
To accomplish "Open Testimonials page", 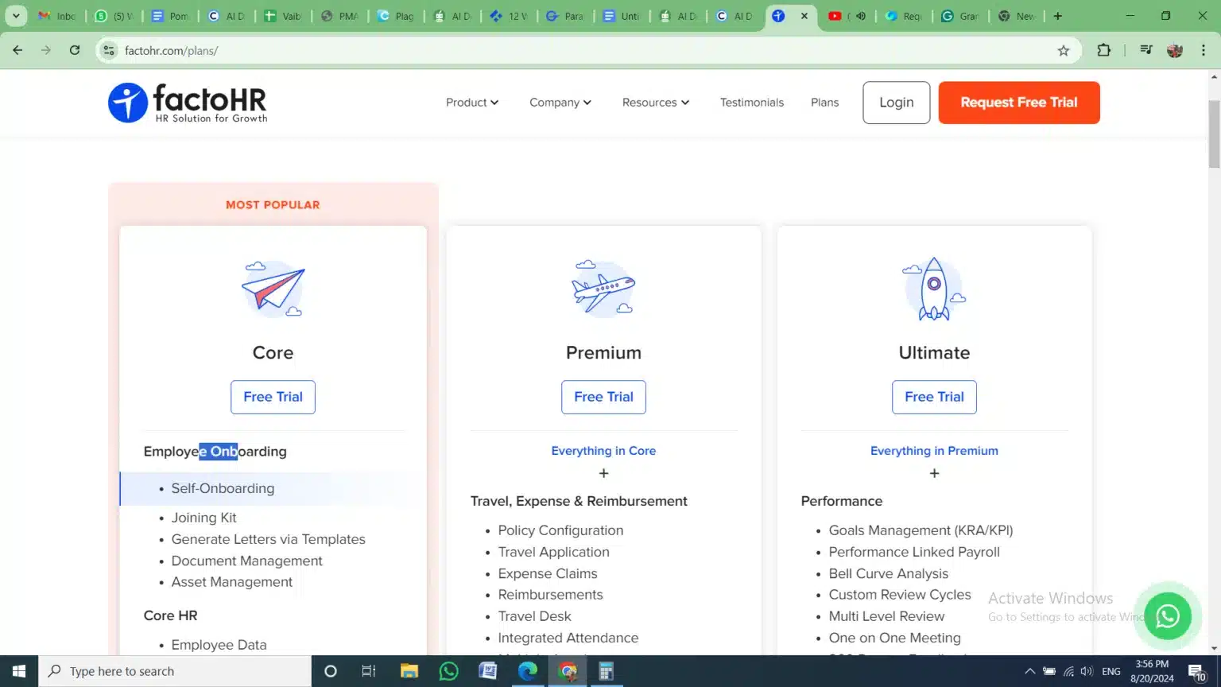I will point(752,103).
